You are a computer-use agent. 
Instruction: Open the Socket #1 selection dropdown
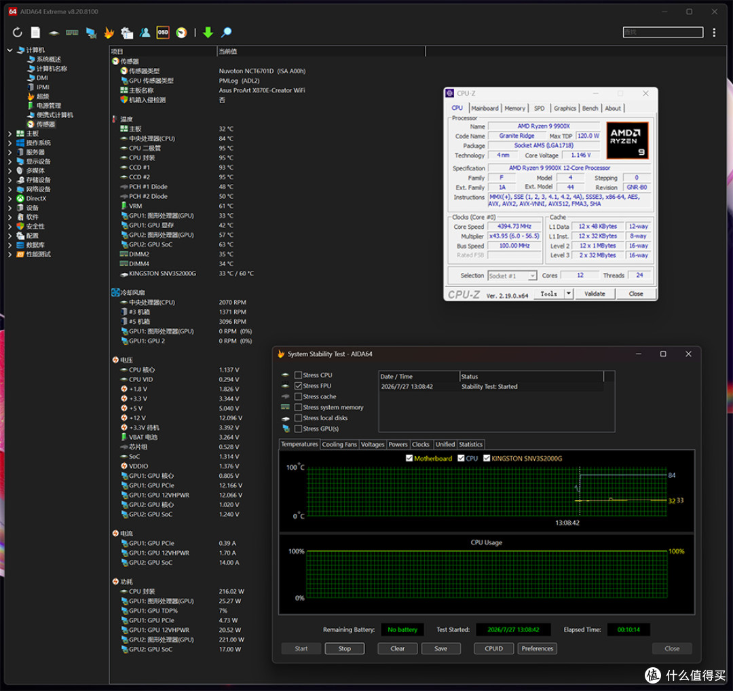[512, 276]
